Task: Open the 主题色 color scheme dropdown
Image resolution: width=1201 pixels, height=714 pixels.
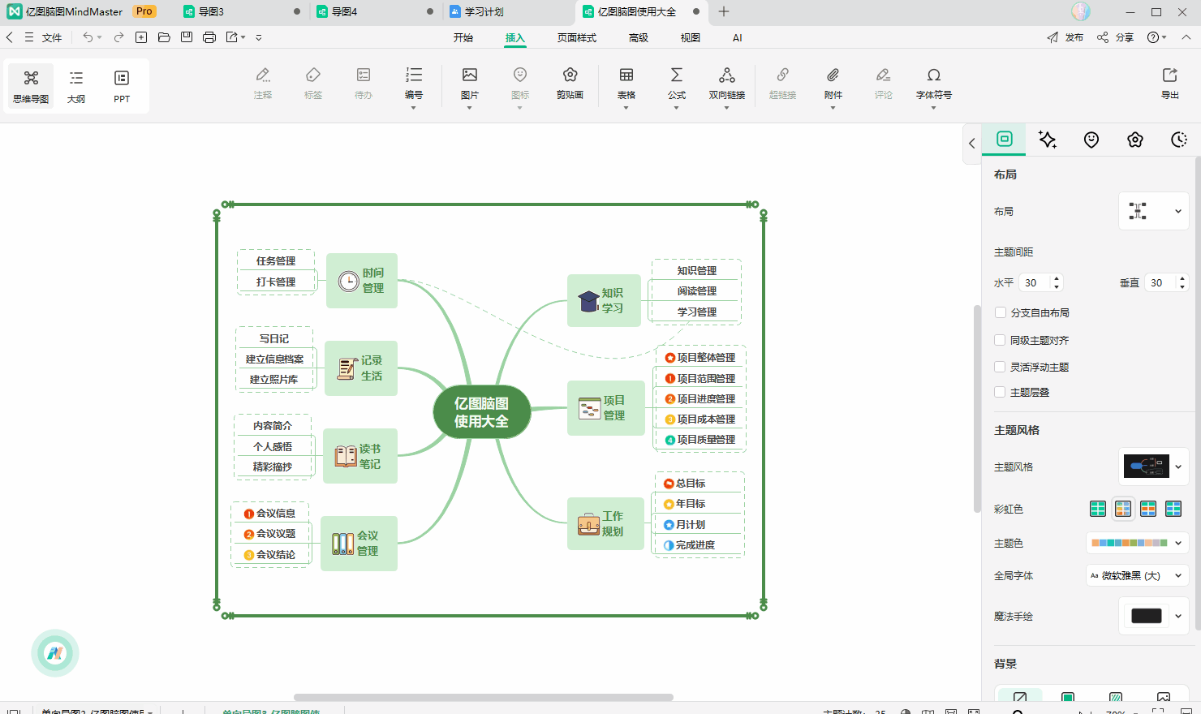Action: 1137,543
